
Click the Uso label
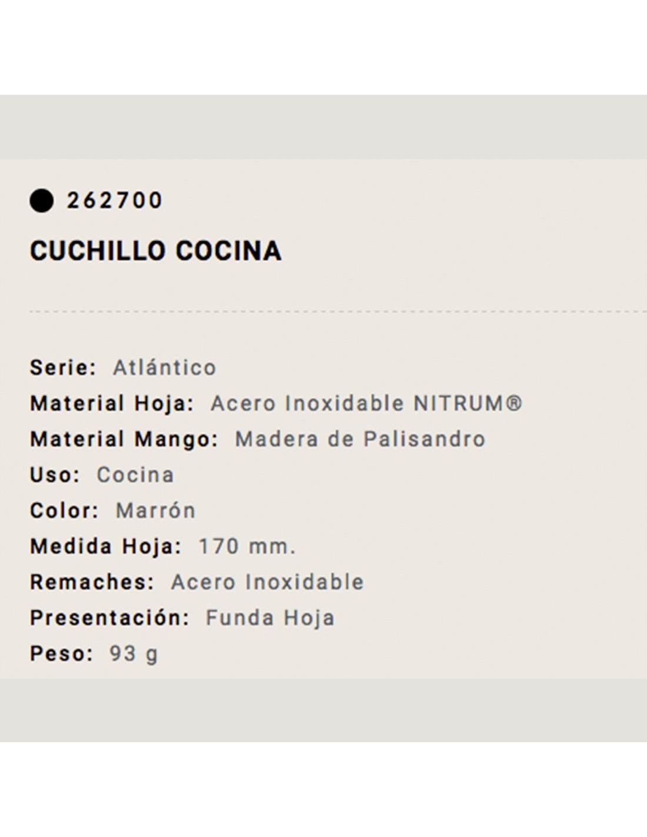pos(55,475)
